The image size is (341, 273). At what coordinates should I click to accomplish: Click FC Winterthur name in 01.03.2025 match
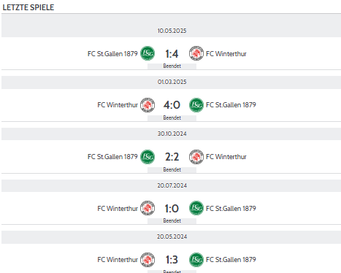click(x=118, y=105)
